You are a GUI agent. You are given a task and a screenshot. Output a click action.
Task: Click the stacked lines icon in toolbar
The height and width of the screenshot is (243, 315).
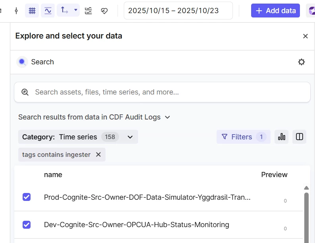tap(88, 11)
